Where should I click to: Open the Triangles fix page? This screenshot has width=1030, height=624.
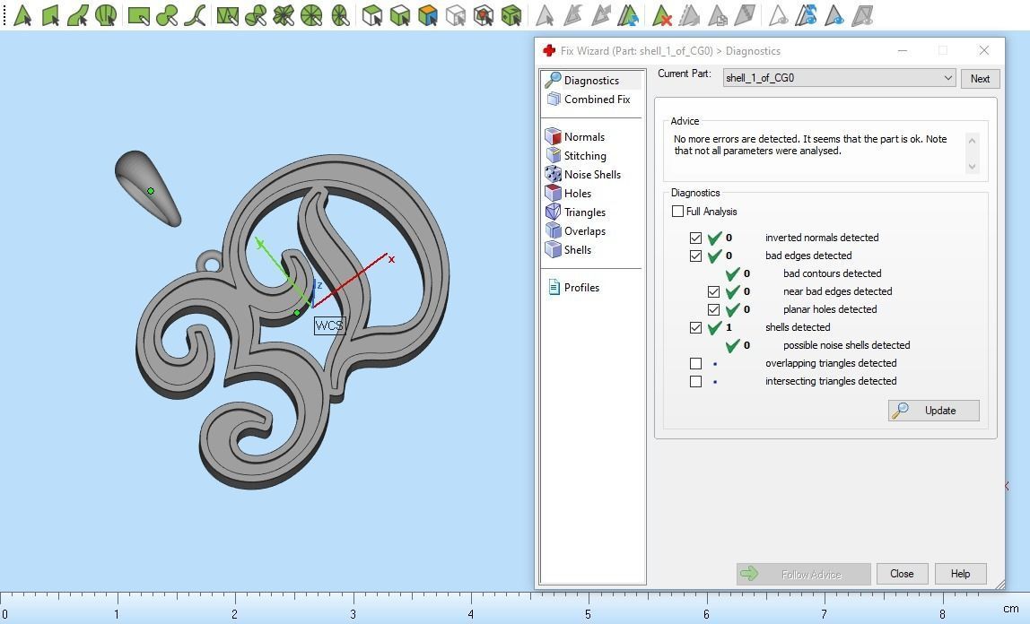coord(585,212)
